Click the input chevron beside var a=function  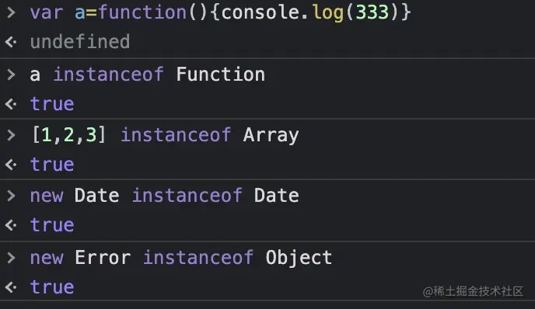coord(11,12)
